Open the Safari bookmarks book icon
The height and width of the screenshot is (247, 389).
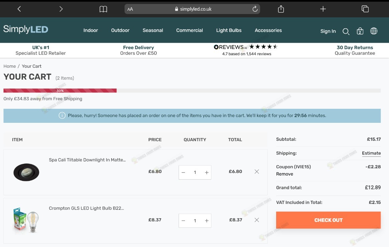[103, 9]
